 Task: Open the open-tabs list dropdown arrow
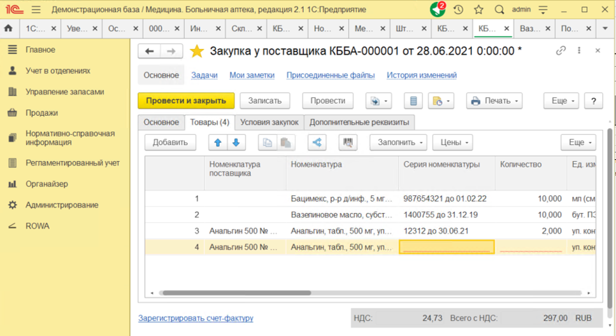[x=605, y=29]
